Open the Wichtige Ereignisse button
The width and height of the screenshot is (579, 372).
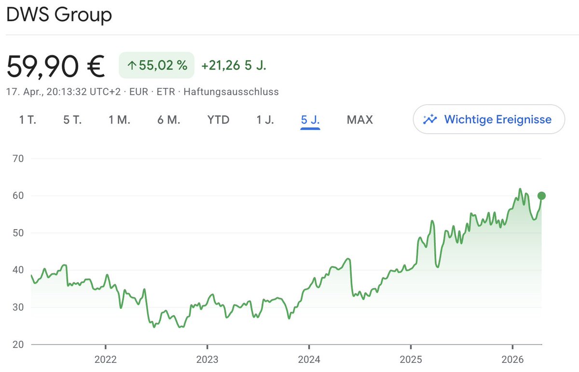coord(489,119)
